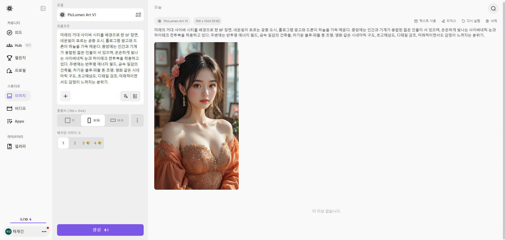Switch to the 비디오 studio

tap(20, 108)
